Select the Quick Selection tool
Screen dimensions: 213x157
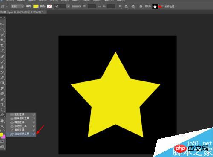[2, 41]
